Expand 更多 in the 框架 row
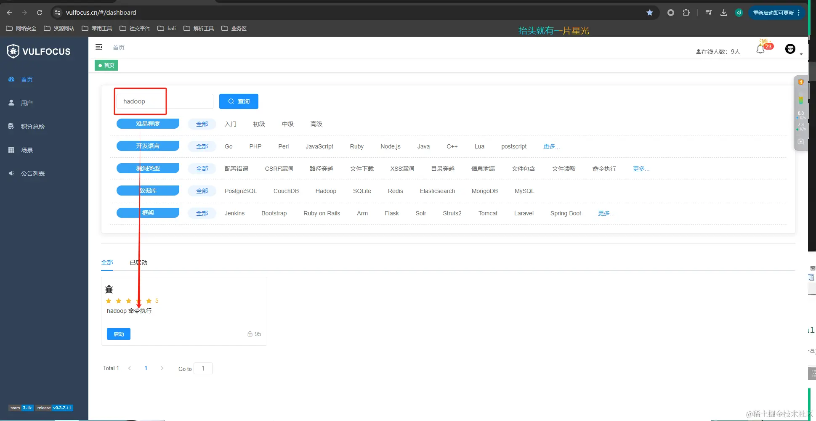The height and width of the screenshot is (421, 816). tap(606, 213)
